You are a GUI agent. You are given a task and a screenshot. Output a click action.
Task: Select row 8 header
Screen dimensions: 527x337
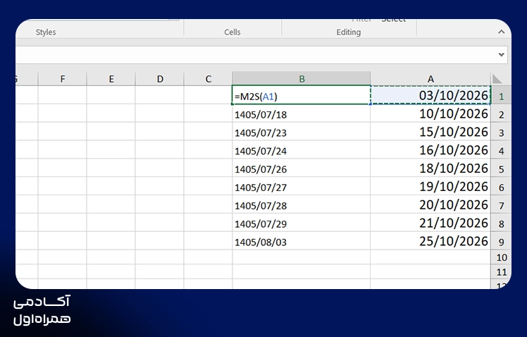(x=501, y=223)
